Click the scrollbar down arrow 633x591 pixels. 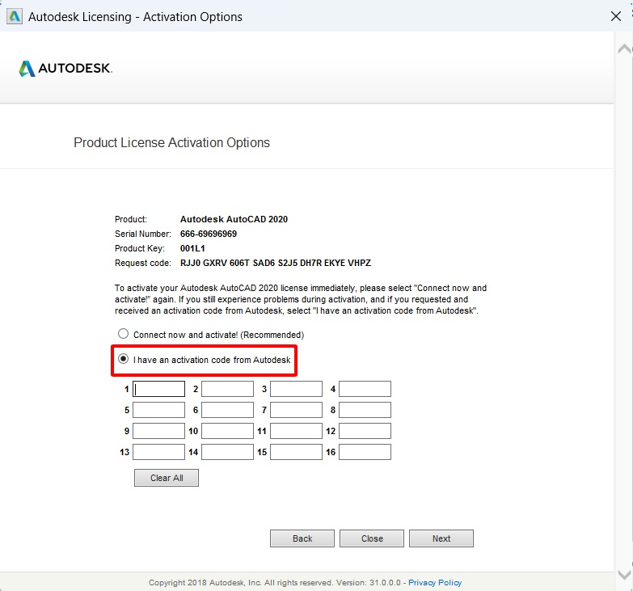624,575
